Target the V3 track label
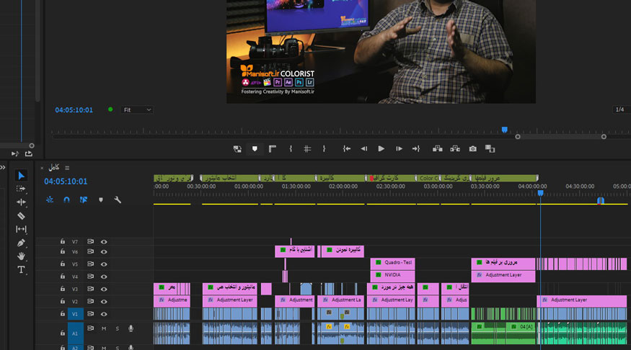 click(x=75, y=290)
